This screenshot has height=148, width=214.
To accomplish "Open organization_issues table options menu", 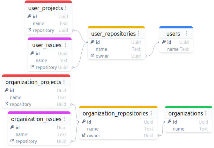I will tap(64, 119).
